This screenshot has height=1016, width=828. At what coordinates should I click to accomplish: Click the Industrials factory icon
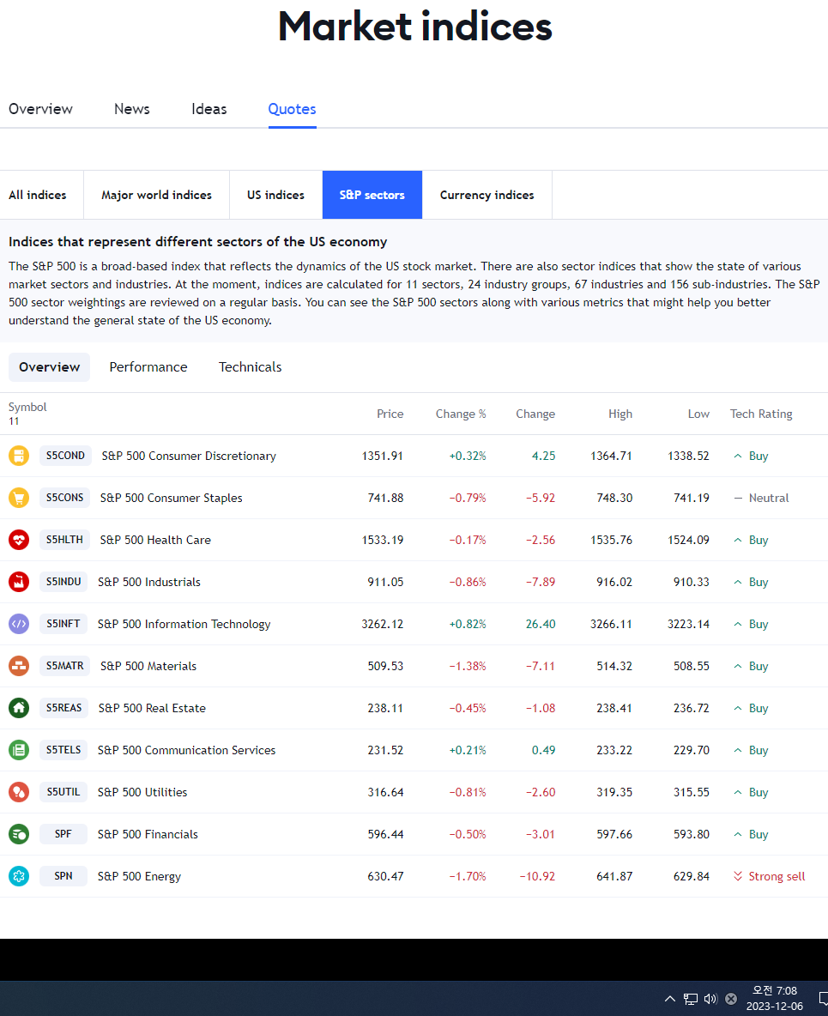(x=19, y=582)
